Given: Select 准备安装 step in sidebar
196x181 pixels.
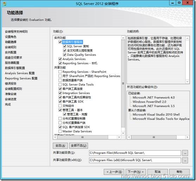Looking at the screenshot, I should (x=11, y=94).
